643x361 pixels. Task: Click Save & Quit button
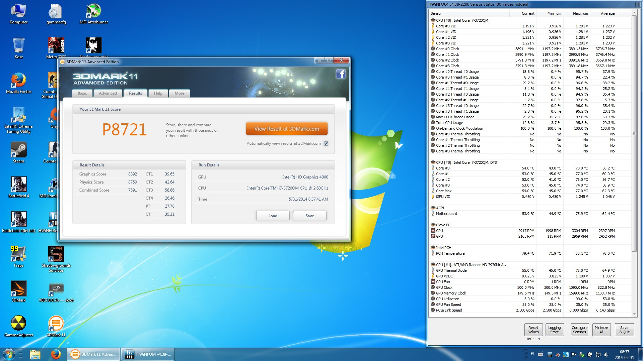[624, 330]
